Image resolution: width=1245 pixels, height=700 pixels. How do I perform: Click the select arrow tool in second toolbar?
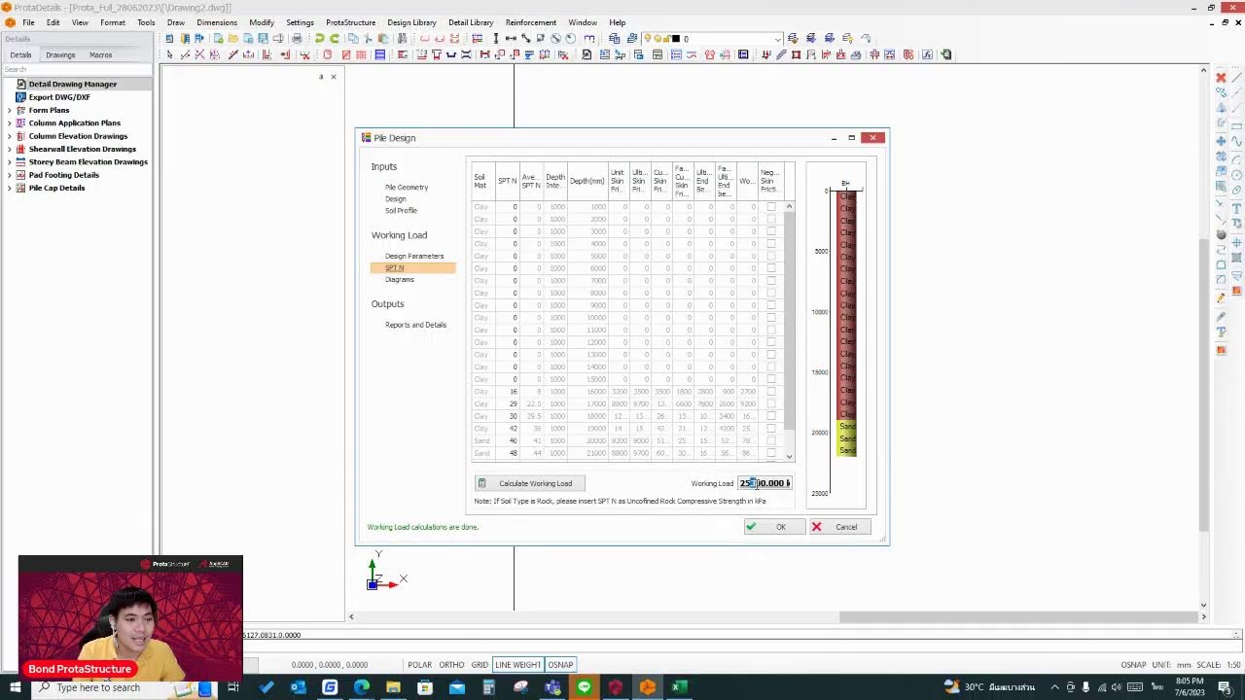(x=169, y=54)
